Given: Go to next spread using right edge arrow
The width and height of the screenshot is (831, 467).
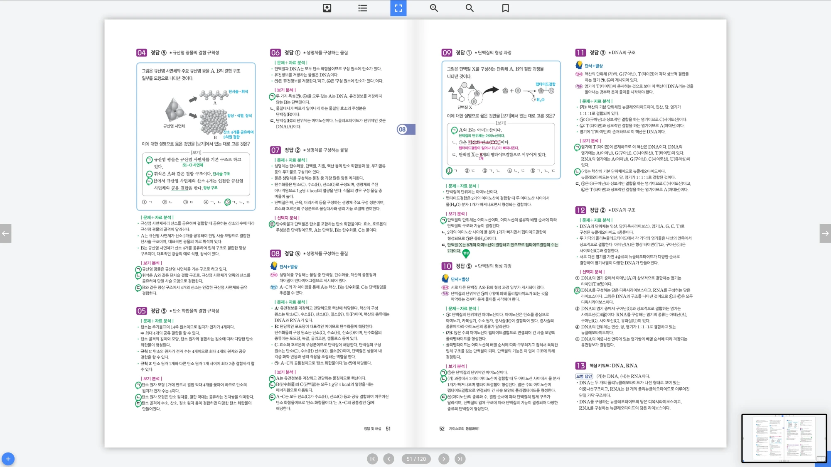Looking at the screenshot, I should click(825, 233).
